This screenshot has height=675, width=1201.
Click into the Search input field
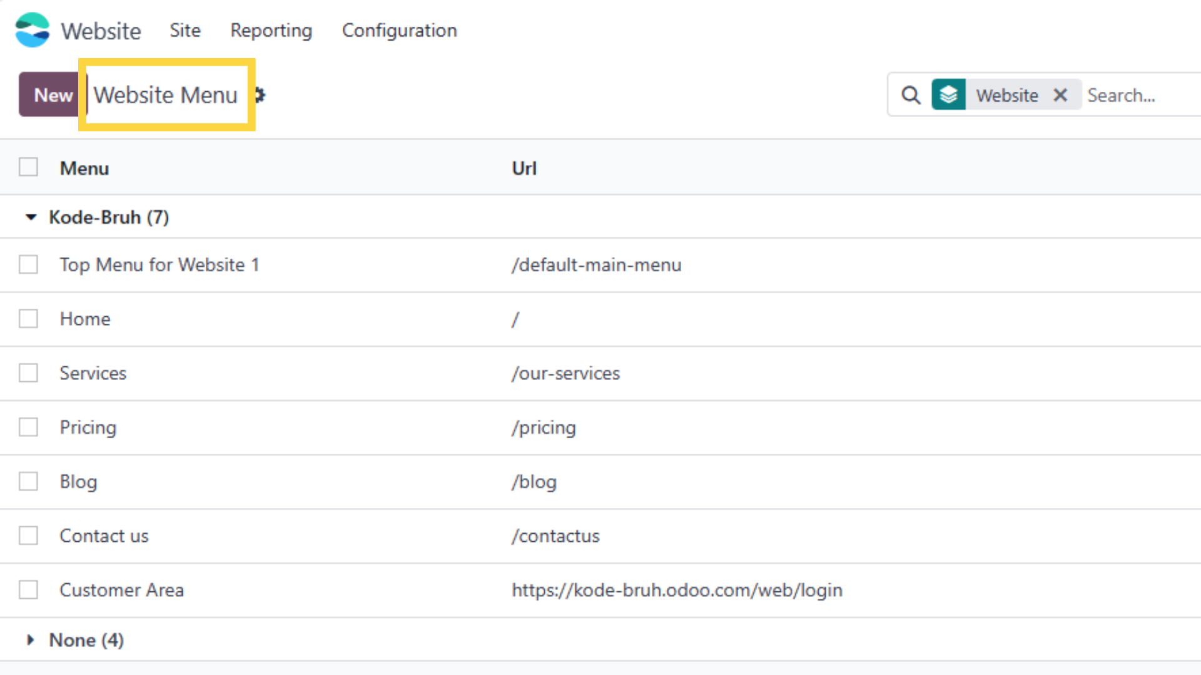point(1142,95)
